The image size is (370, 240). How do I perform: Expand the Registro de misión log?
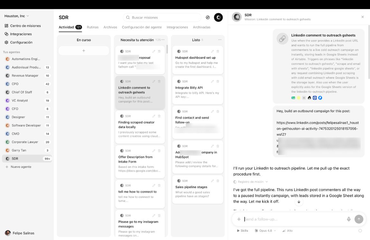[x=251, y=182]
